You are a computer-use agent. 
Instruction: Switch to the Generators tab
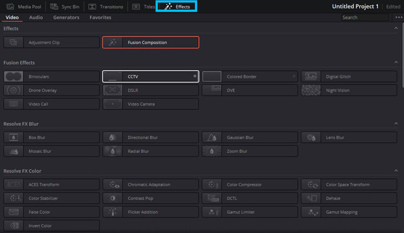(x=67, y=17)
